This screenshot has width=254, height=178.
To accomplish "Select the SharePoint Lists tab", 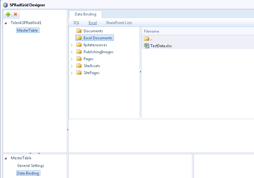I will pyautogui.click(x=119, y=23).
